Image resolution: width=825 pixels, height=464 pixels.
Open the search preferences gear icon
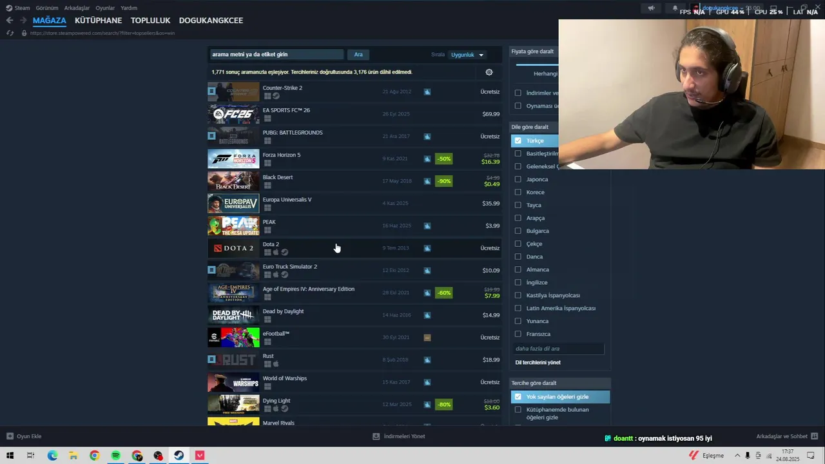pos(489,72)
